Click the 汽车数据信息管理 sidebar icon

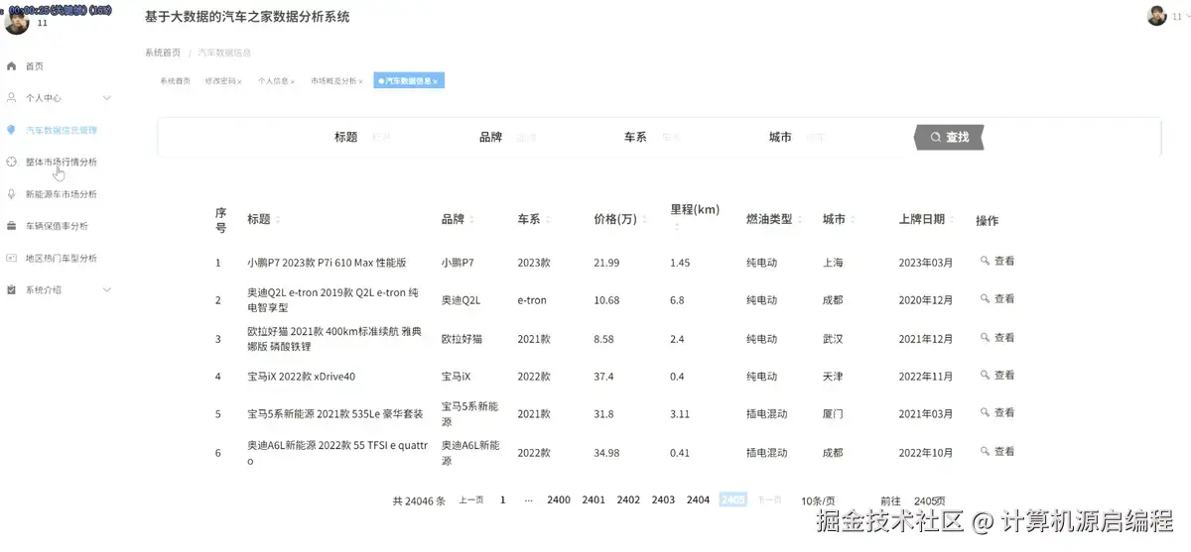(11, 130)
